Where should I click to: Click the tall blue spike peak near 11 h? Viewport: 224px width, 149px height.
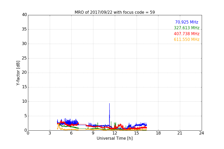pyautogui.click(x=109, y=104)
